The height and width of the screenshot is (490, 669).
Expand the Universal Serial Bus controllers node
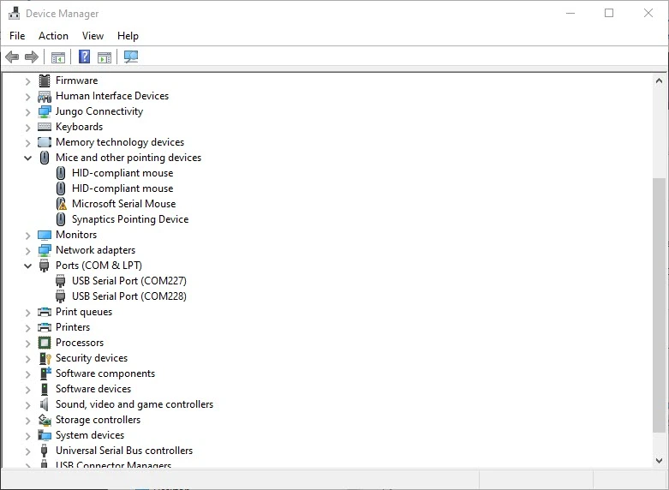[x=27, y=451]
